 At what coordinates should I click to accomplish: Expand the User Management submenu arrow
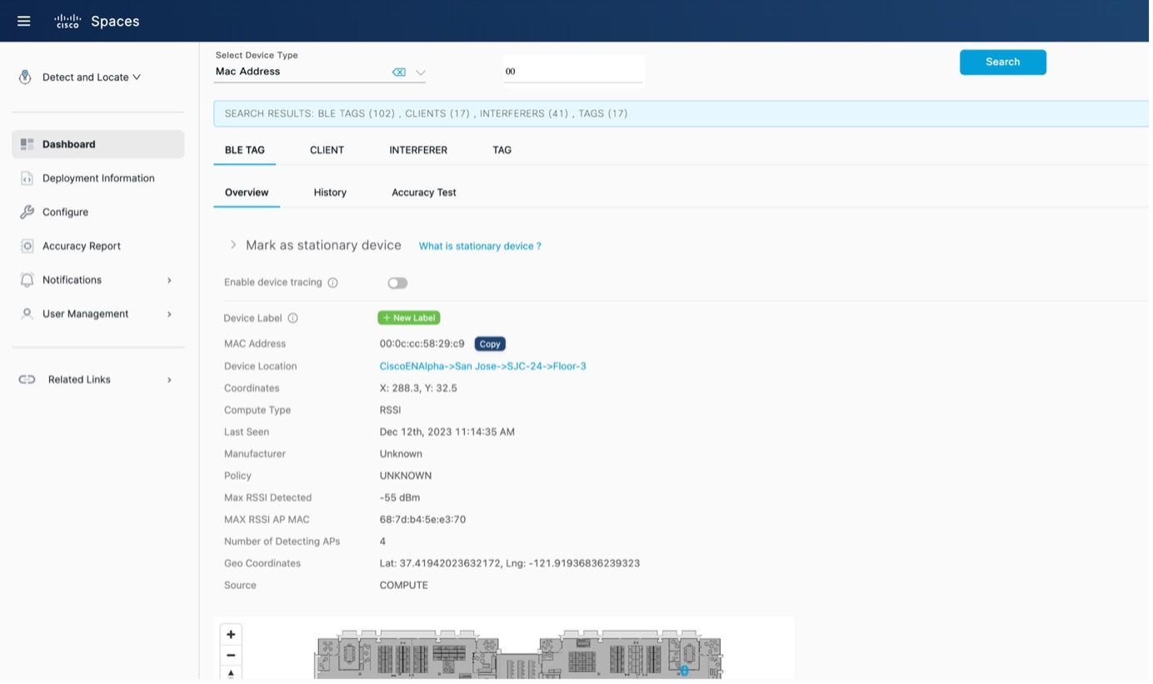(x=169, y=315)
